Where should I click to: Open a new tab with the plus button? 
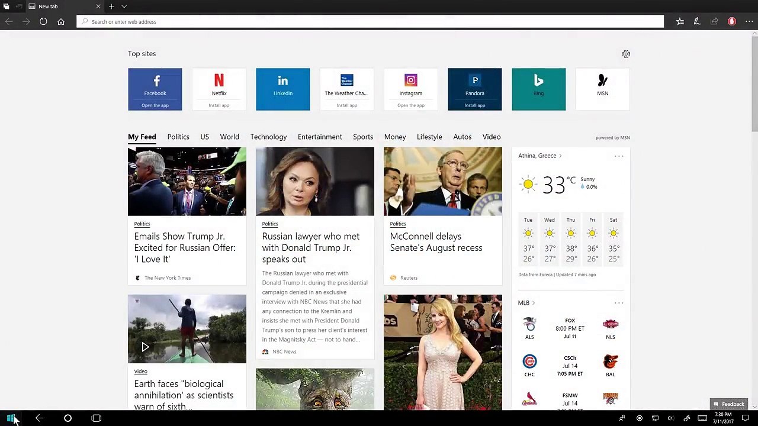point(111,7)
